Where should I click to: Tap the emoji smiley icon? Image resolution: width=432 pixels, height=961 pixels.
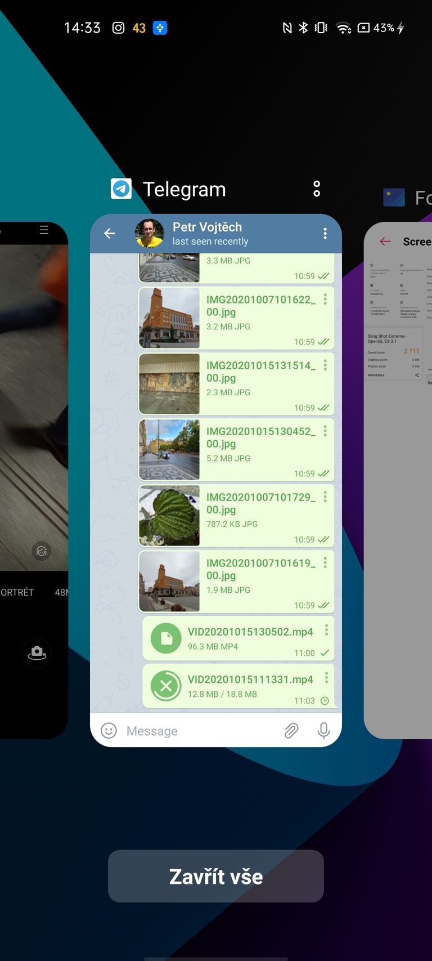click(x=109, y=731)
